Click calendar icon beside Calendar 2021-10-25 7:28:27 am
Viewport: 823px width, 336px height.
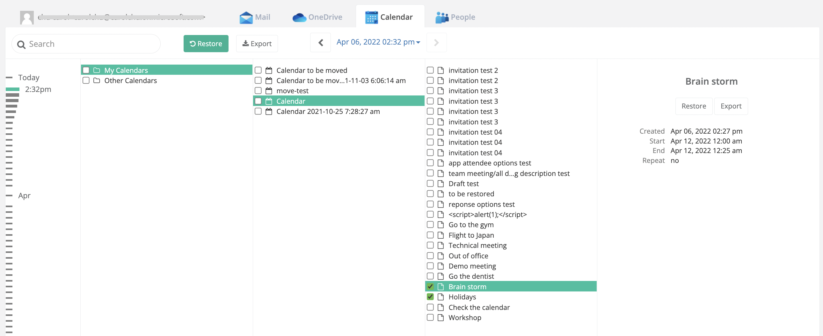(269, 111)
